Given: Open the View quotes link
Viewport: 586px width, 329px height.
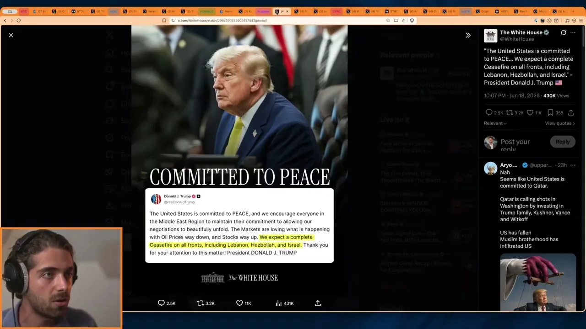Looking at the screenshot, I should click(x=560, y=123).
